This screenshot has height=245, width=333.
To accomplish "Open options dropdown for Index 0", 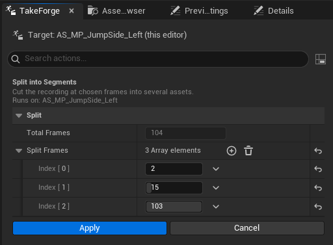I will pos(216,169).
